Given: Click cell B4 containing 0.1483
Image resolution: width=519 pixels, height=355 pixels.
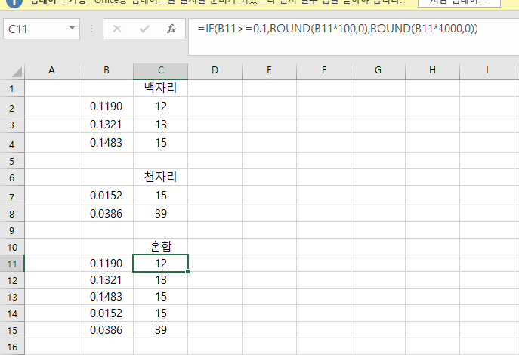Looking at the screenshot, I should pyautogui.click(x=107, y=143).
